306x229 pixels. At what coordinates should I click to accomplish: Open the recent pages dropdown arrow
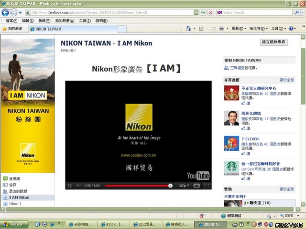(20, 13)
